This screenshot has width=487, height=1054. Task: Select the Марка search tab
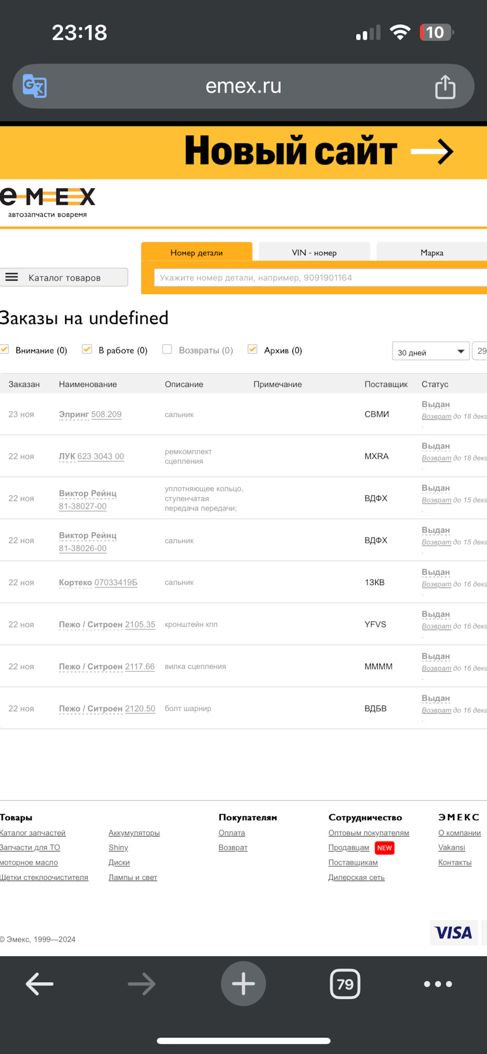(432, 253)
